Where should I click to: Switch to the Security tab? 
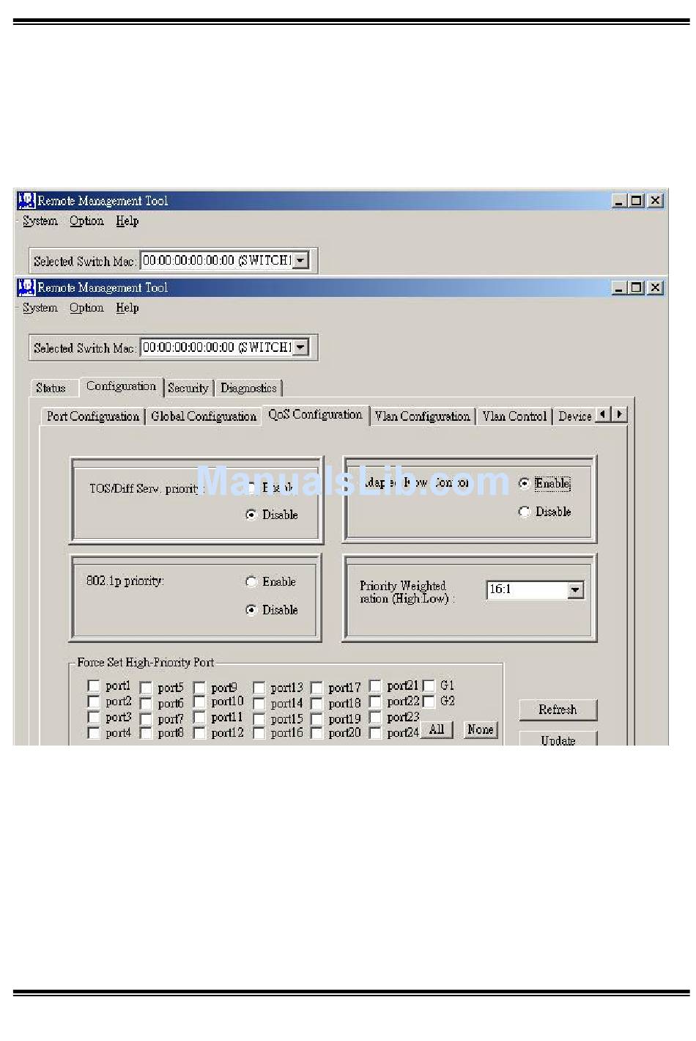coord(188,388)
